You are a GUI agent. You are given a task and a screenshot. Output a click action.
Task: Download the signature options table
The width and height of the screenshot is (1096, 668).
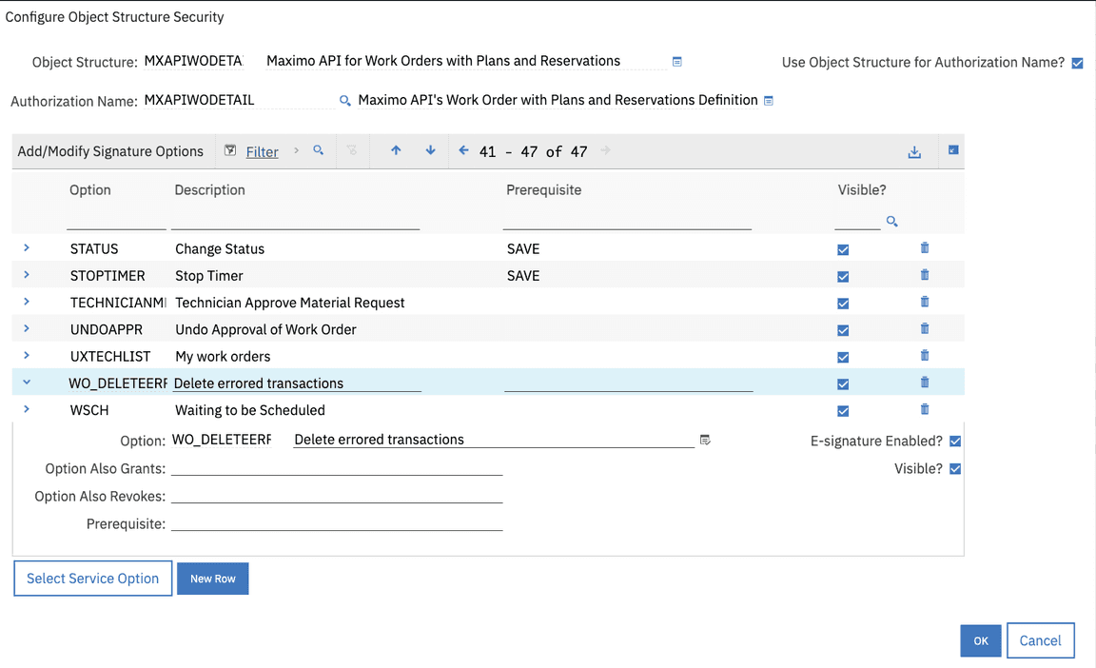point(914,150)
